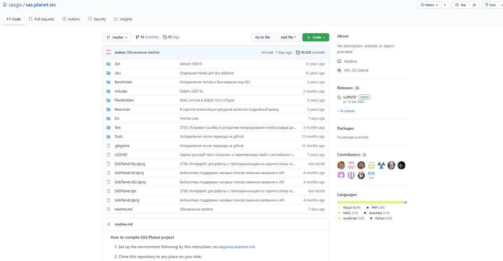Click the Packages heading
This screenshot has width=503, height=261.
[x=345, y=128]
